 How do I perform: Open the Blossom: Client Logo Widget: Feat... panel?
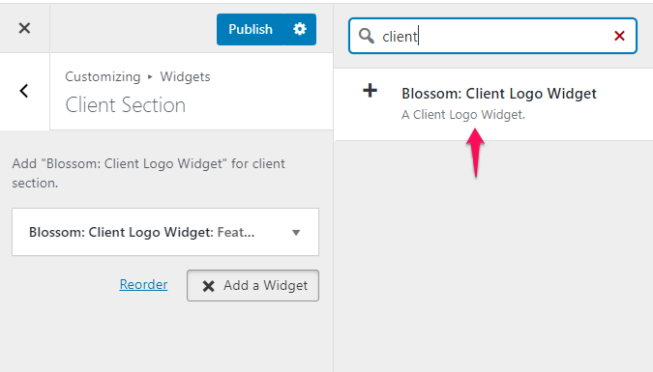(x=165, y=232)
